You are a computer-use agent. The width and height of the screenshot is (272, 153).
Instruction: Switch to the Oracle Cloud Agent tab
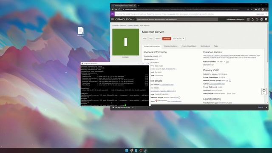[189, 46]
